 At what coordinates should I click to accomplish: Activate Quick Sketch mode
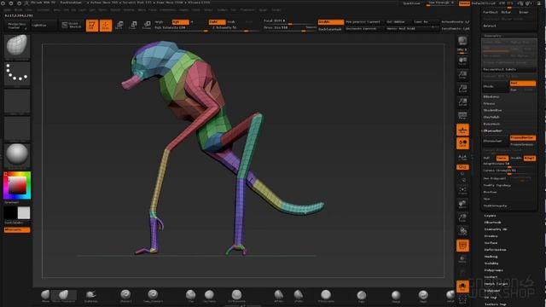click(x=72, y=25)
